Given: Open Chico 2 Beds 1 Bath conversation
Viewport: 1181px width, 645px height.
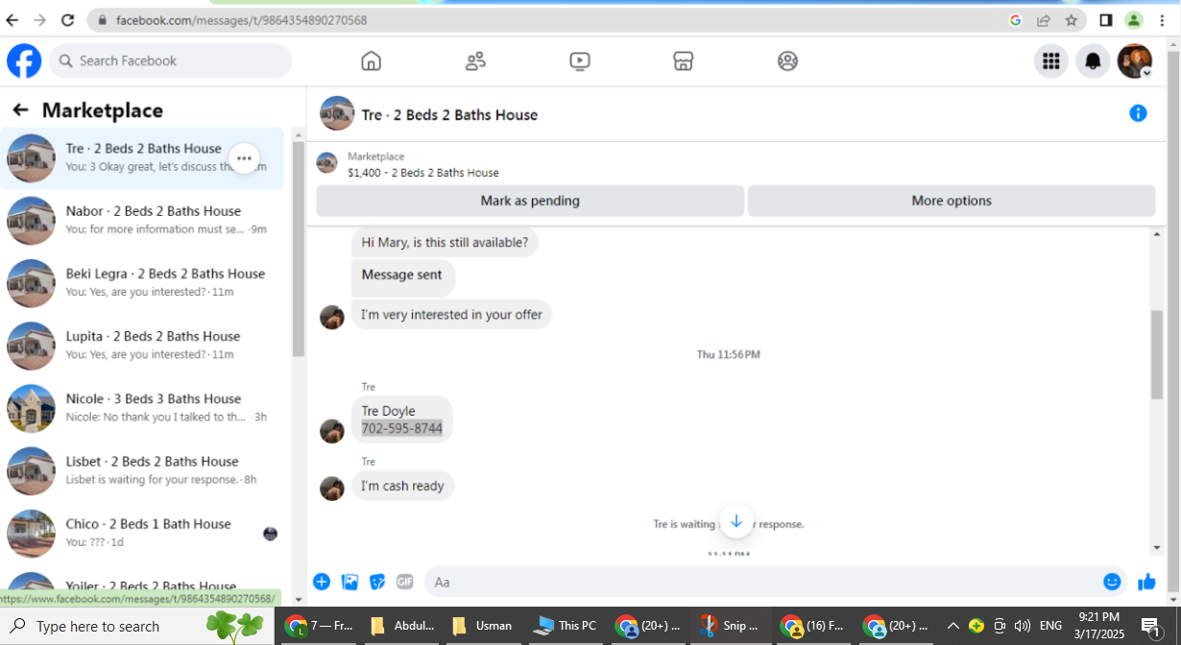Looking at the screenshot, I should point(144,533).
